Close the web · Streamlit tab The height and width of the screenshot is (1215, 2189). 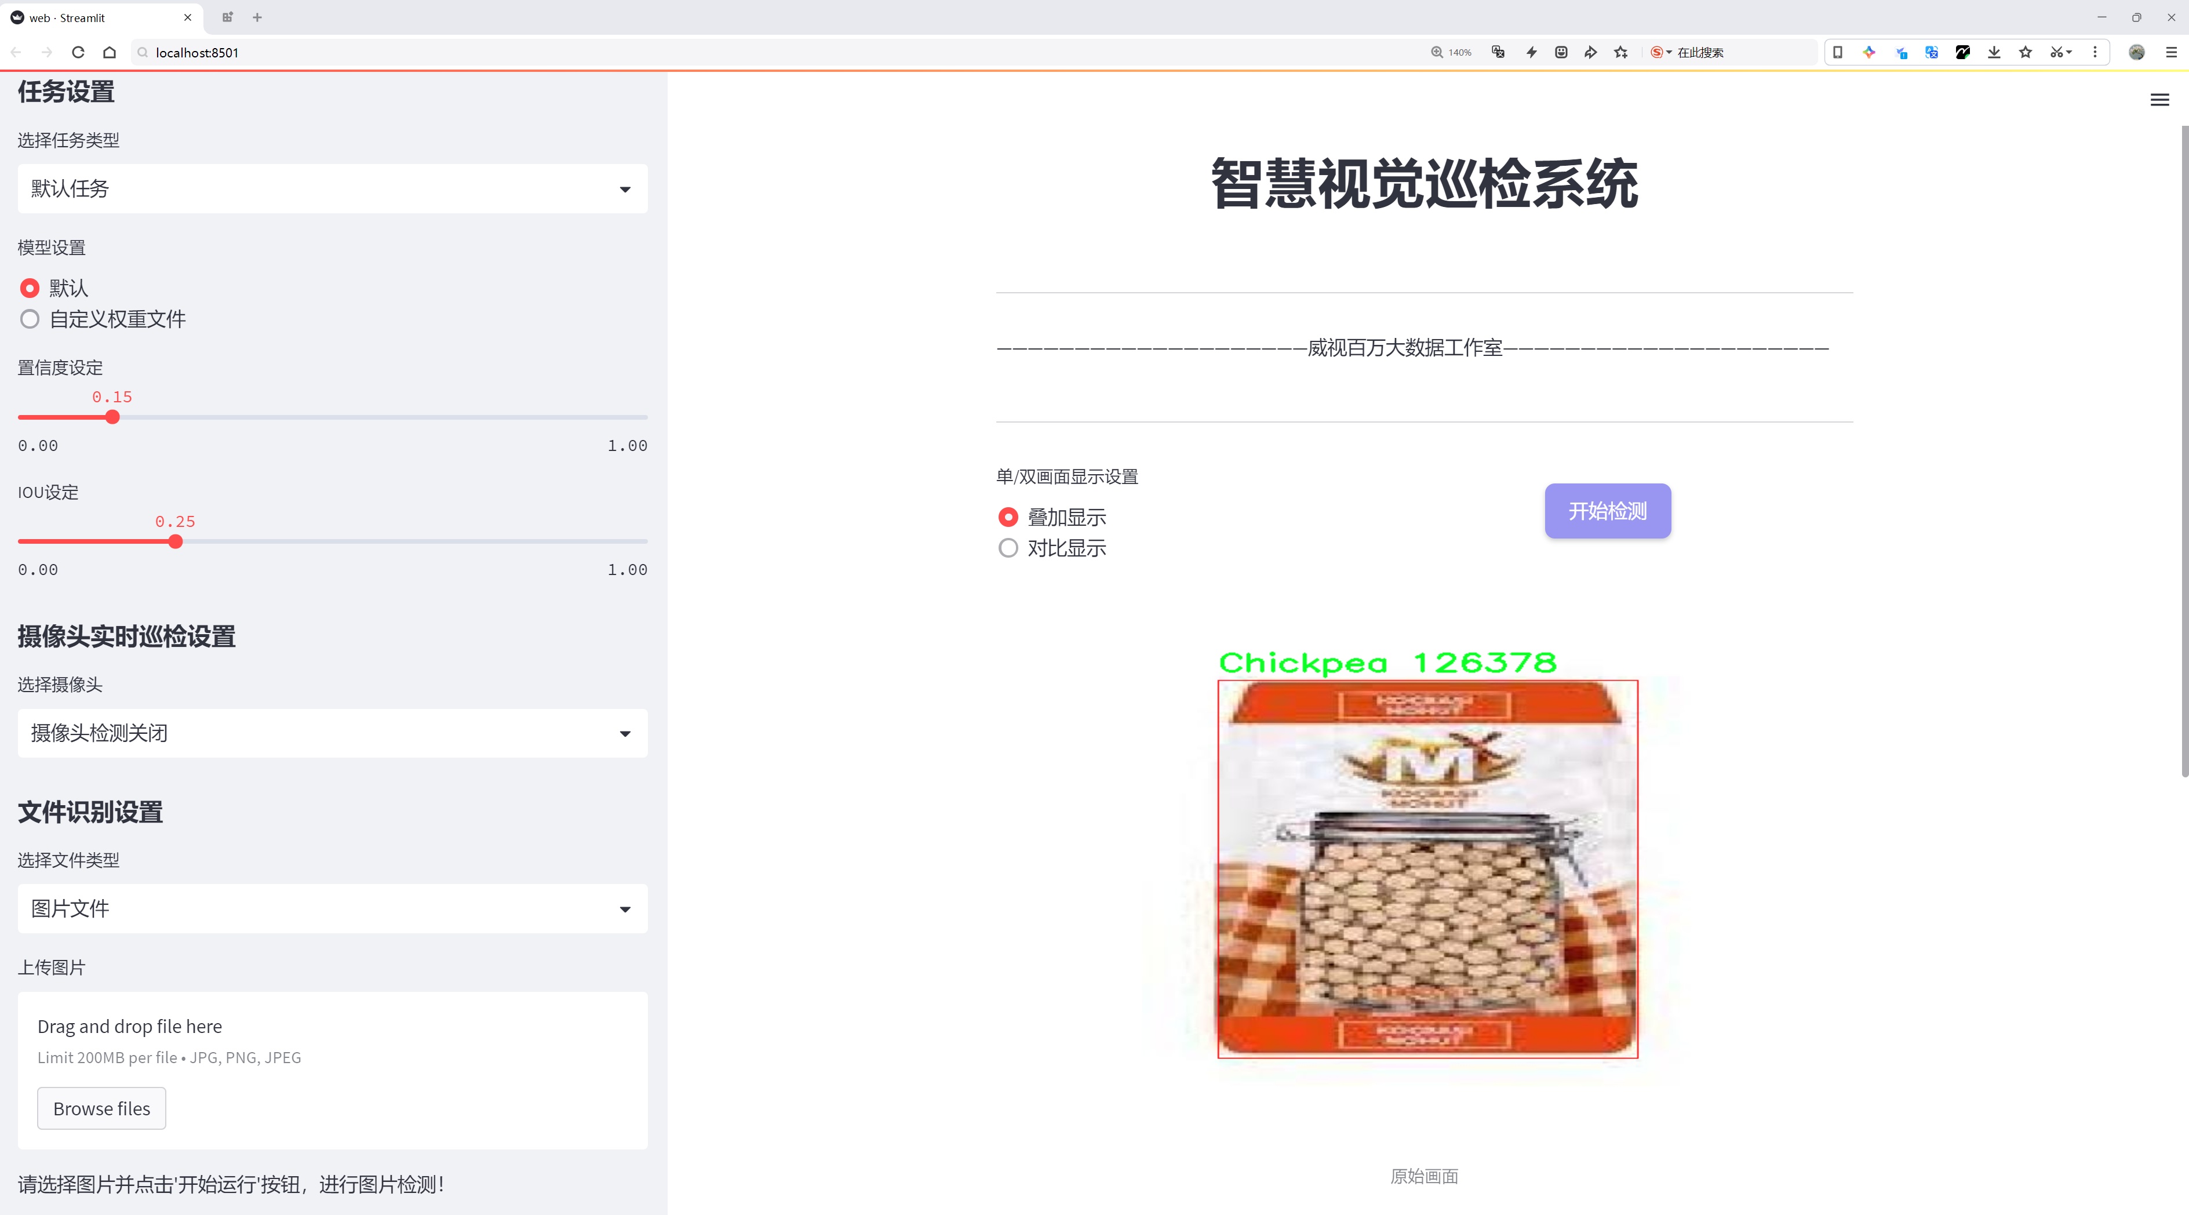coord(188,17)
